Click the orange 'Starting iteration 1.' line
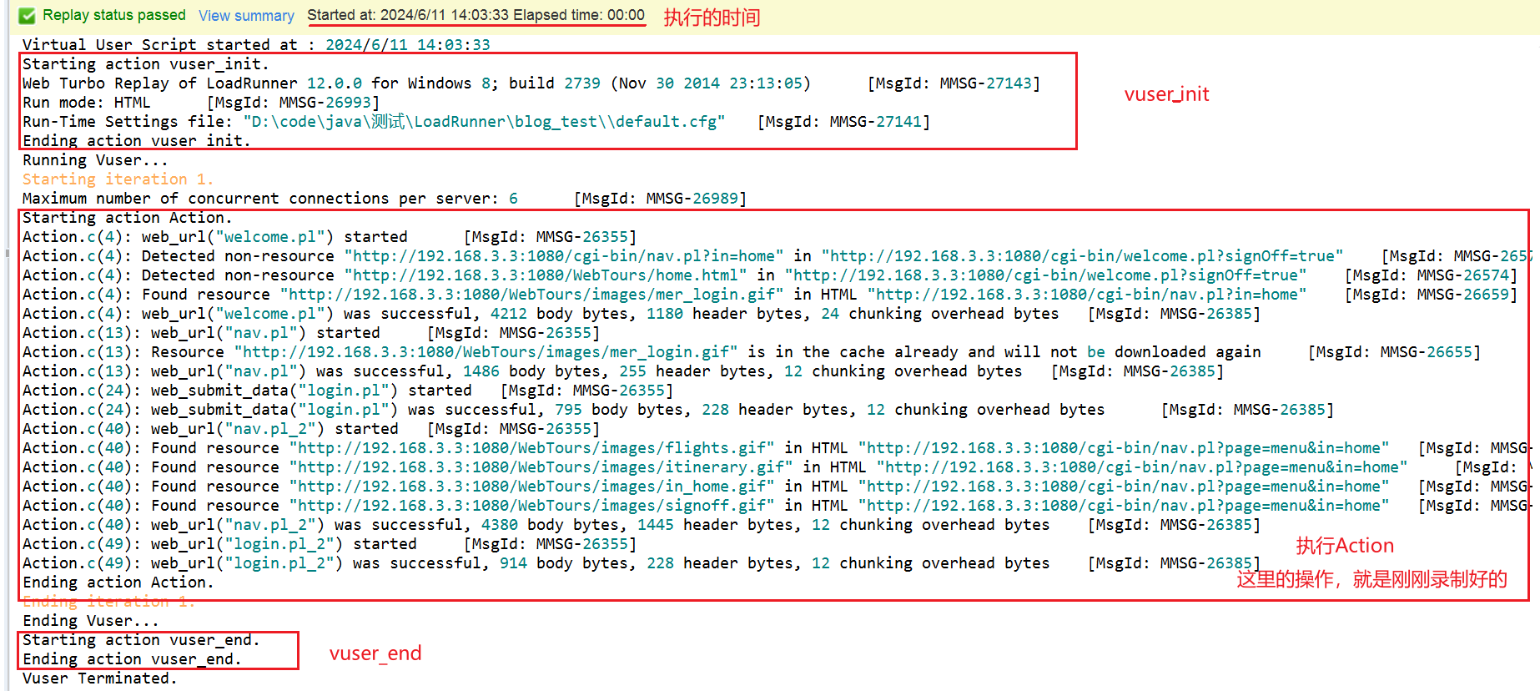This screenshot has width=1540, height=691. 118,179
